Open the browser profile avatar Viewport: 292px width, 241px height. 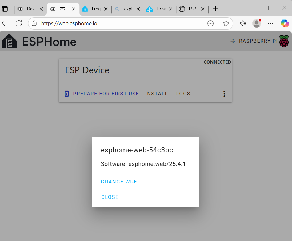(x=257, y=23)
